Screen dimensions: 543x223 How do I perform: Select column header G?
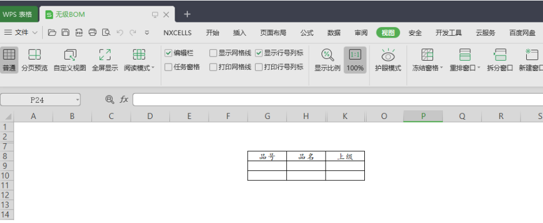point(267,116)
